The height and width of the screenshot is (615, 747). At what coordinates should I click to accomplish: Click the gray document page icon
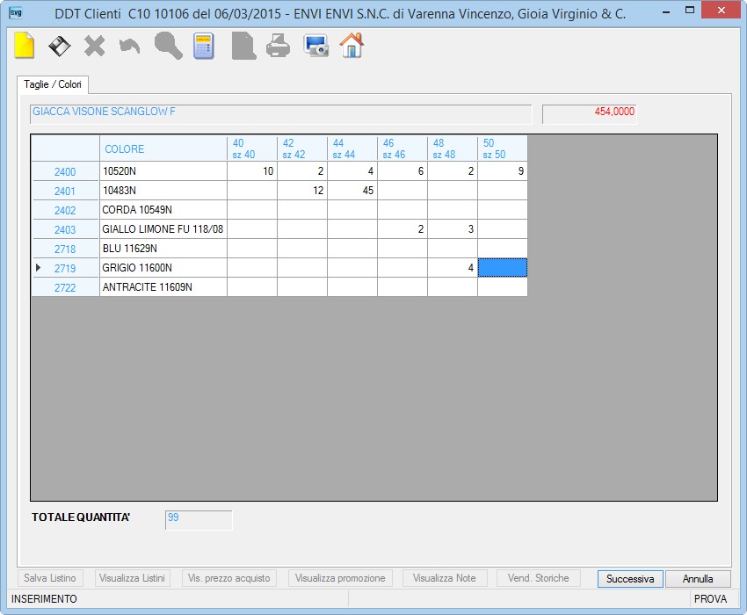(x=243, y=46)
